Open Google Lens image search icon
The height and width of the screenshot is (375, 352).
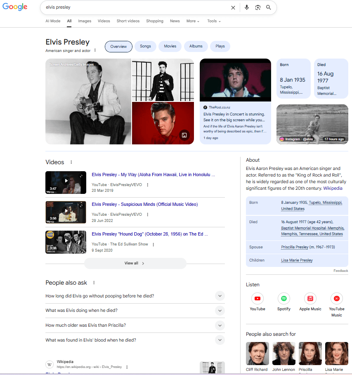pos(258,7)
